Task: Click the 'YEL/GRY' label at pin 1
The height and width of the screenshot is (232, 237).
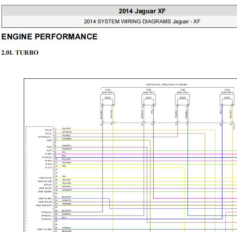Action: pos(66,129)
